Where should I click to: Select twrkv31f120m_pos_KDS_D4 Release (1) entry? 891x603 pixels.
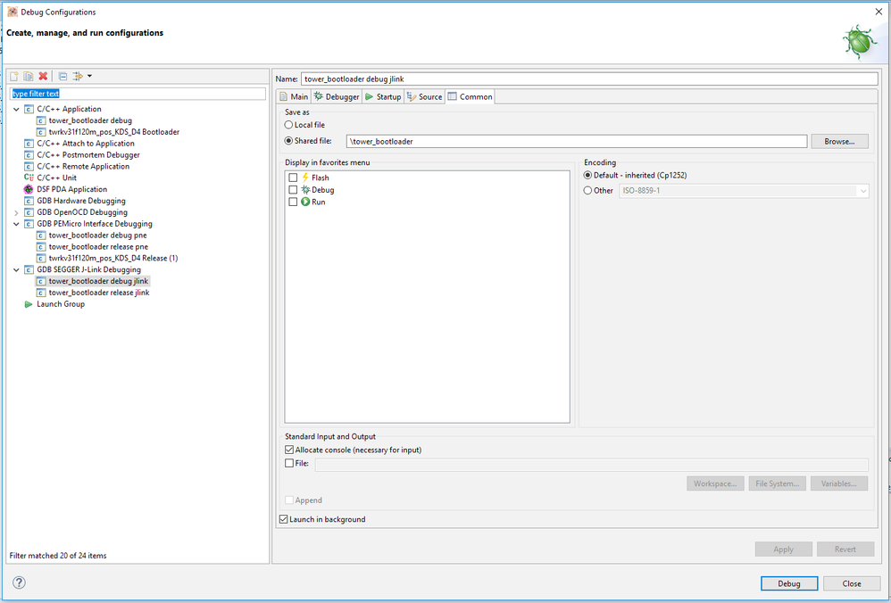(x=113, y=258)
